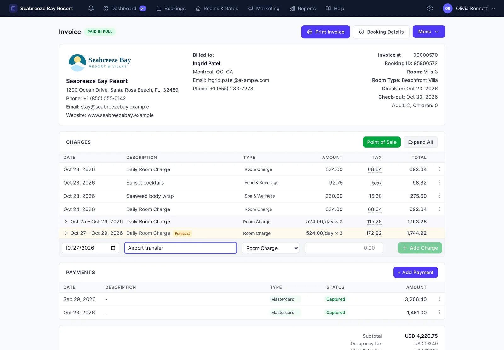Click tax value 5.57 for Sunset cocktails
Image resolution: width=504 pixels, height=350 pixels.
(377, 183)
